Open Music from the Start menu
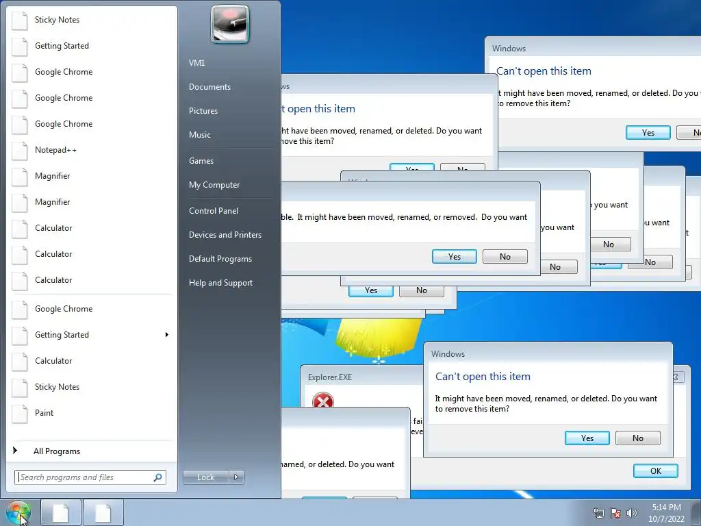The image size is (701, 526). tap(199, 135)
